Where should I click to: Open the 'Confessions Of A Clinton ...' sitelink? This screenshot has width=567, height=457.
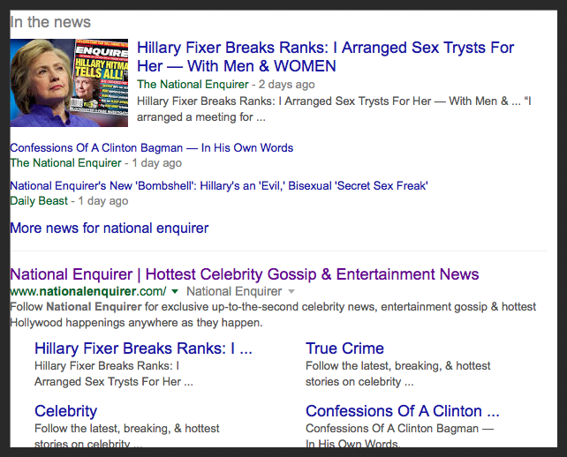[x=403, y=411]
